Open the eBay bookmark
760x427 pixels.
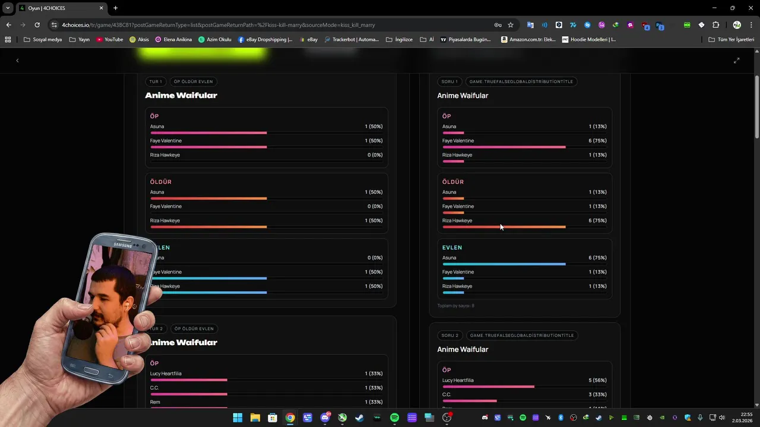click(309, 40)
